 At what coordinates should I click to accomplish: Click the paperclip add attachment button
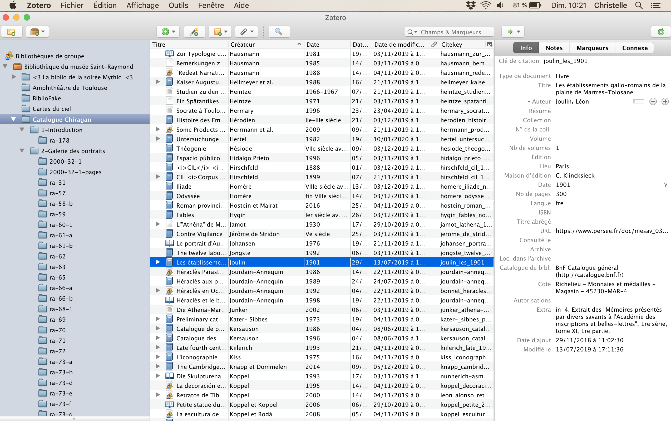tap(246, 32)
